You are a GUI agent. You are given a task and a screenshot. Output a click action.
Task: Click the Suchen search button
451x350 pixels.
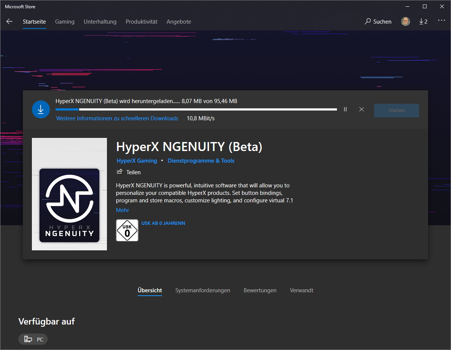[x=378, y=22]
